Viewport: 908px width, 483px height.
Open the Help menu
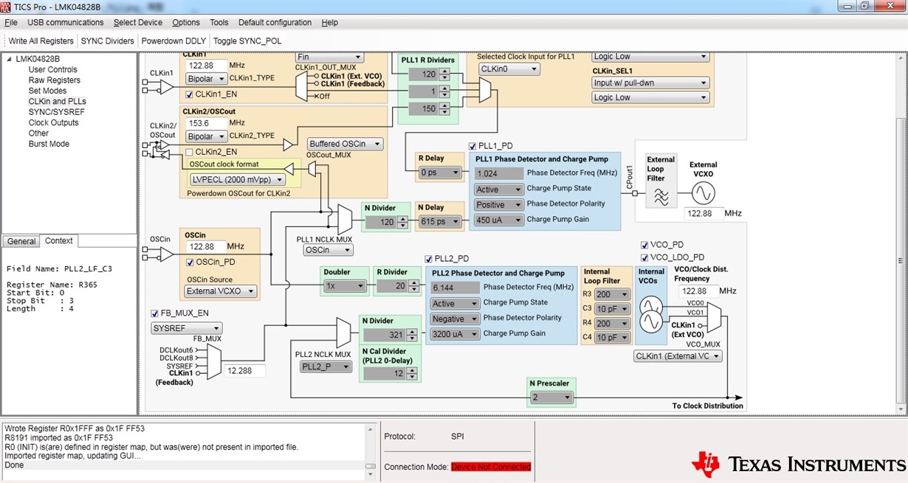(330, 22)
